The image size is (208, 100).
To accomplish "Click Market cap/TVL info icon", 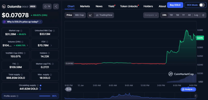I will [x=53, y=64].
